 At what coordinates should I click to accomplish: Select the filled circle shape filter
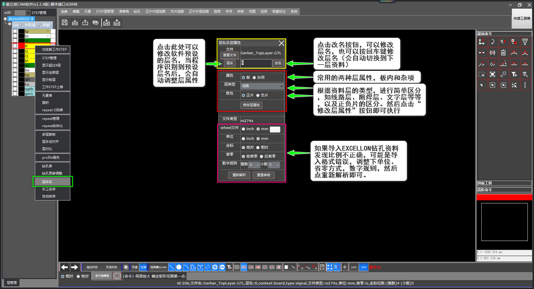[x=179, y=267]
